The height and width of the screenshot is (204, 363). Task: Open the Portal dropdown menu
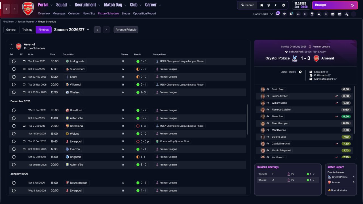tap(45, 5)
